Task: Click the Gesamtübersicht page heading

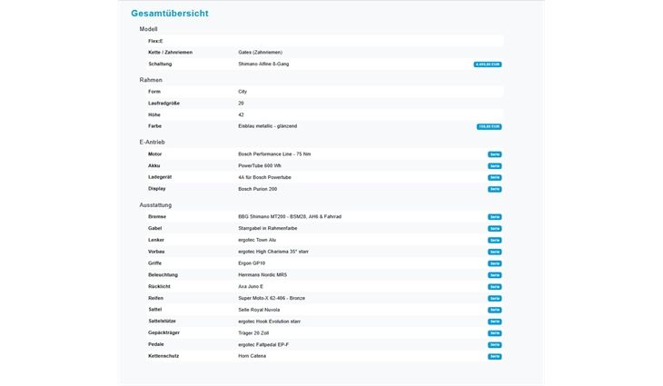Action: point(172,14)
